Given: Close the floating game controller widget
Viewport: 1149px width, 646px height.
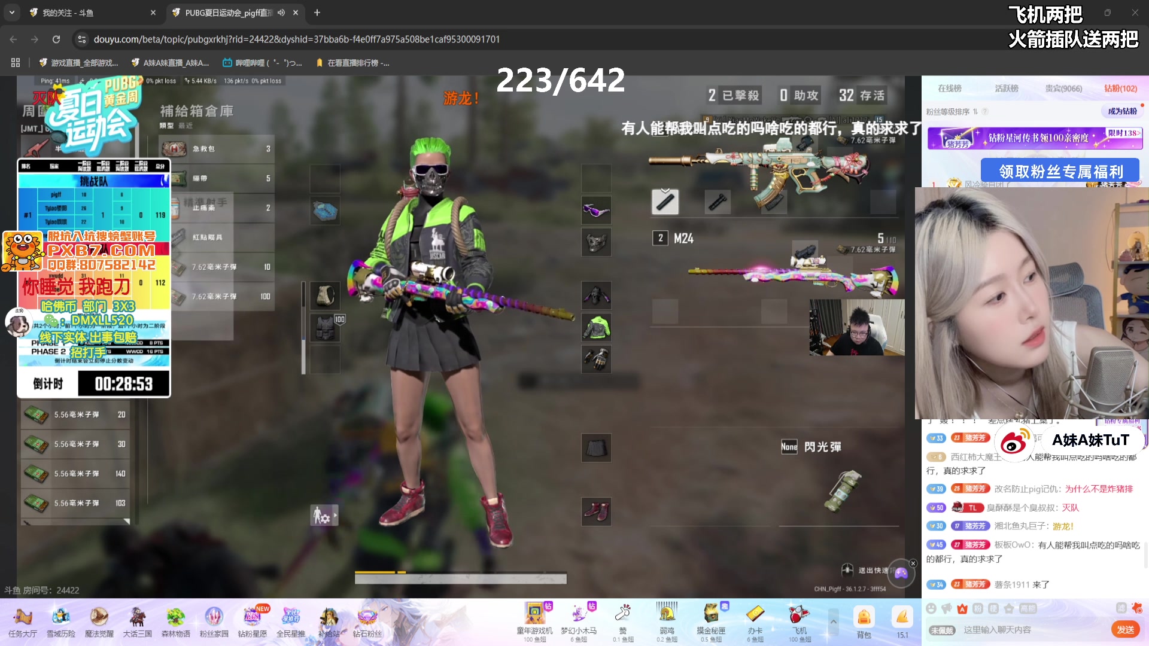Looking at the screenshot, I should pos(913,563).
